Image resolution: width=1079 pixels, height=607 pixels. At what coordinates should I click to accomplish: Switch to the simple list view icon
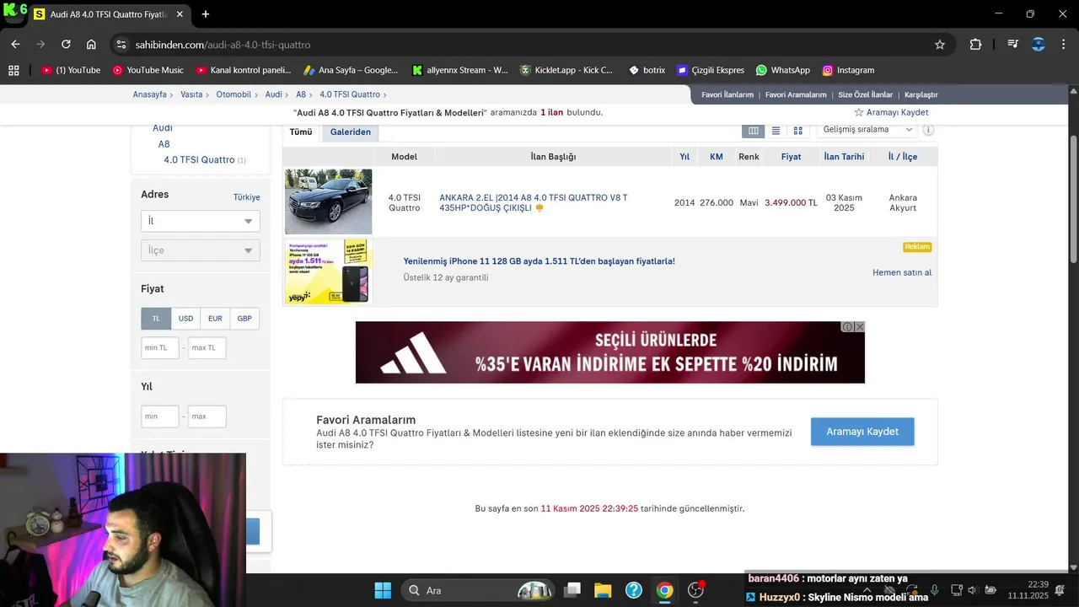click(776, 131)
